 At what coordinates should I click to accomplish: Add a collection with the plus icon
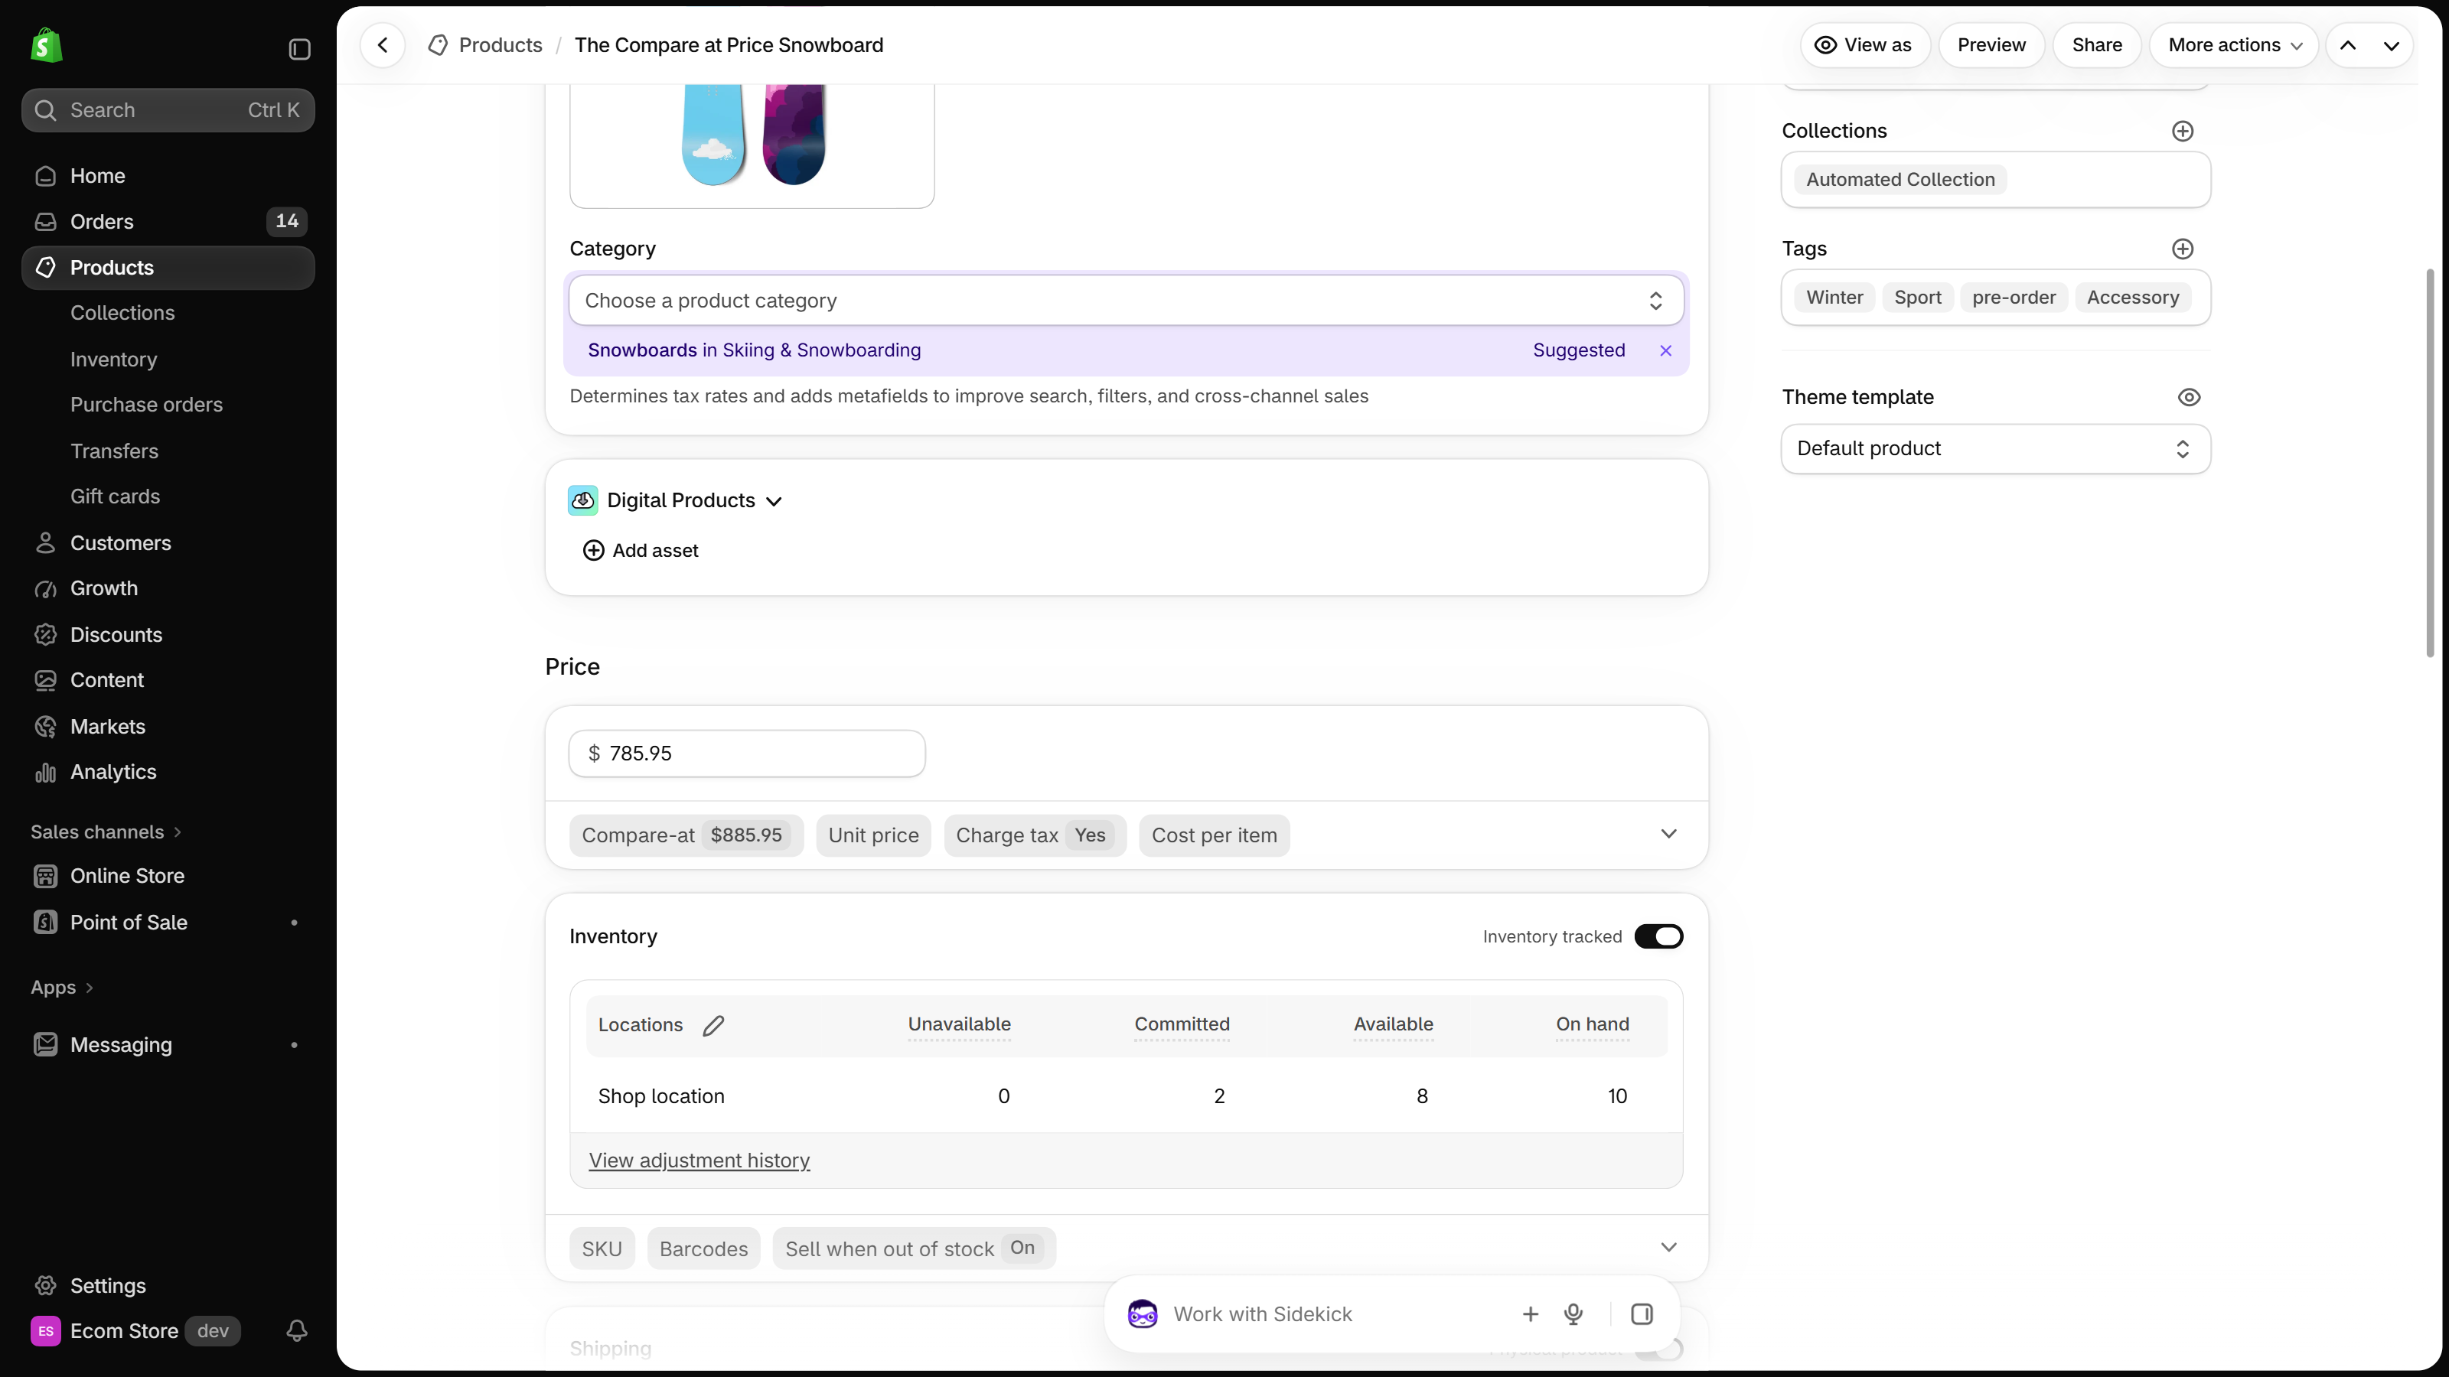(x=2183, y=131)
